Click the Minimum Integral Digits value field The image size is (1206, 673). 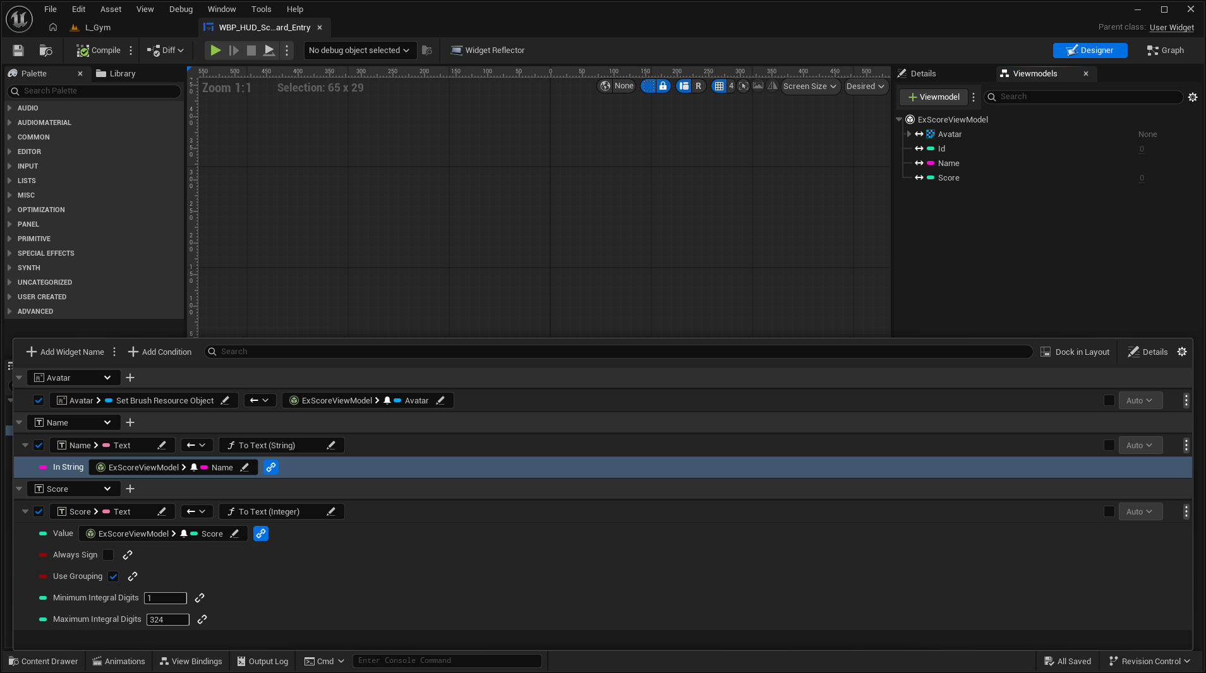(166, 599)
